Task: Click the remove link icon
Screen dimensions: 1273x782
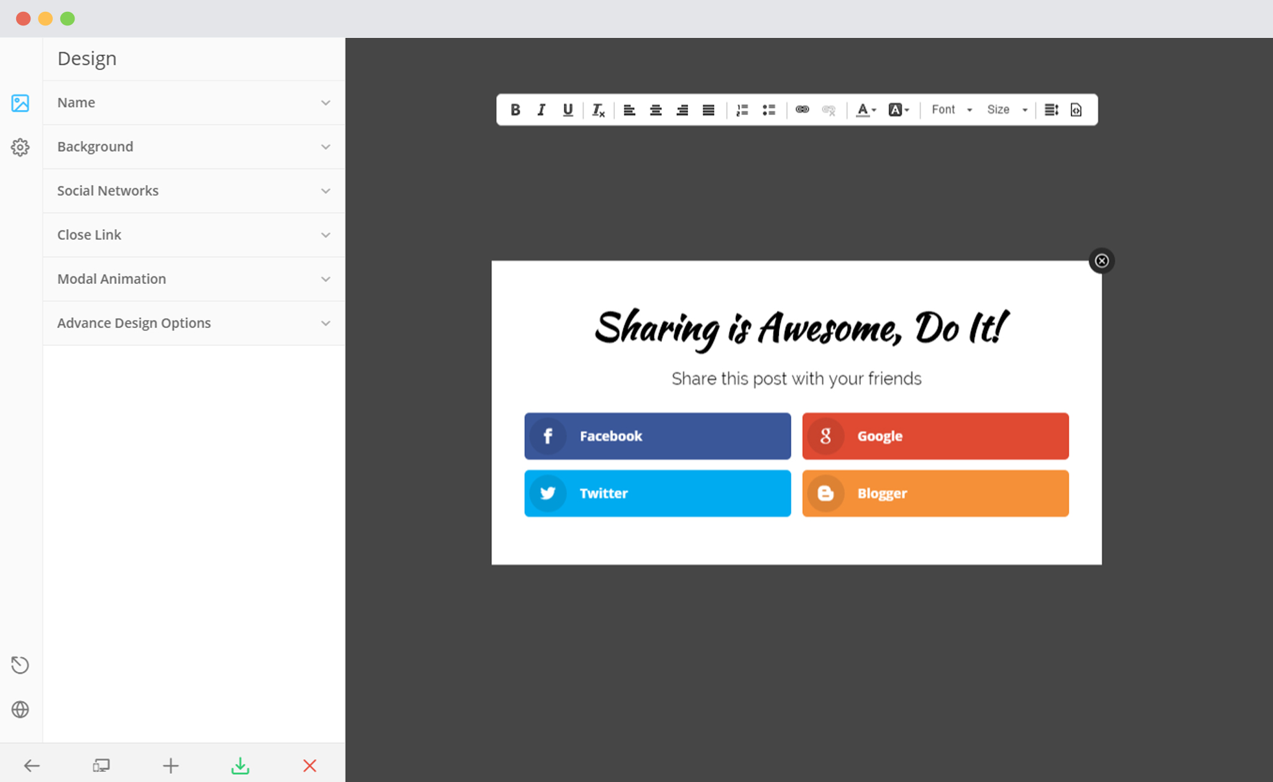Action: click(x=829, y=109)
